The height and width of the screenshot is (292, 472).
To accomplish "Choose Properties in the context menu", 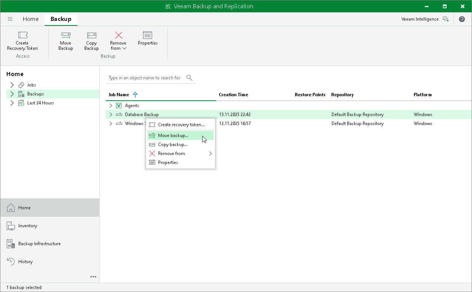I will [181, 162].
